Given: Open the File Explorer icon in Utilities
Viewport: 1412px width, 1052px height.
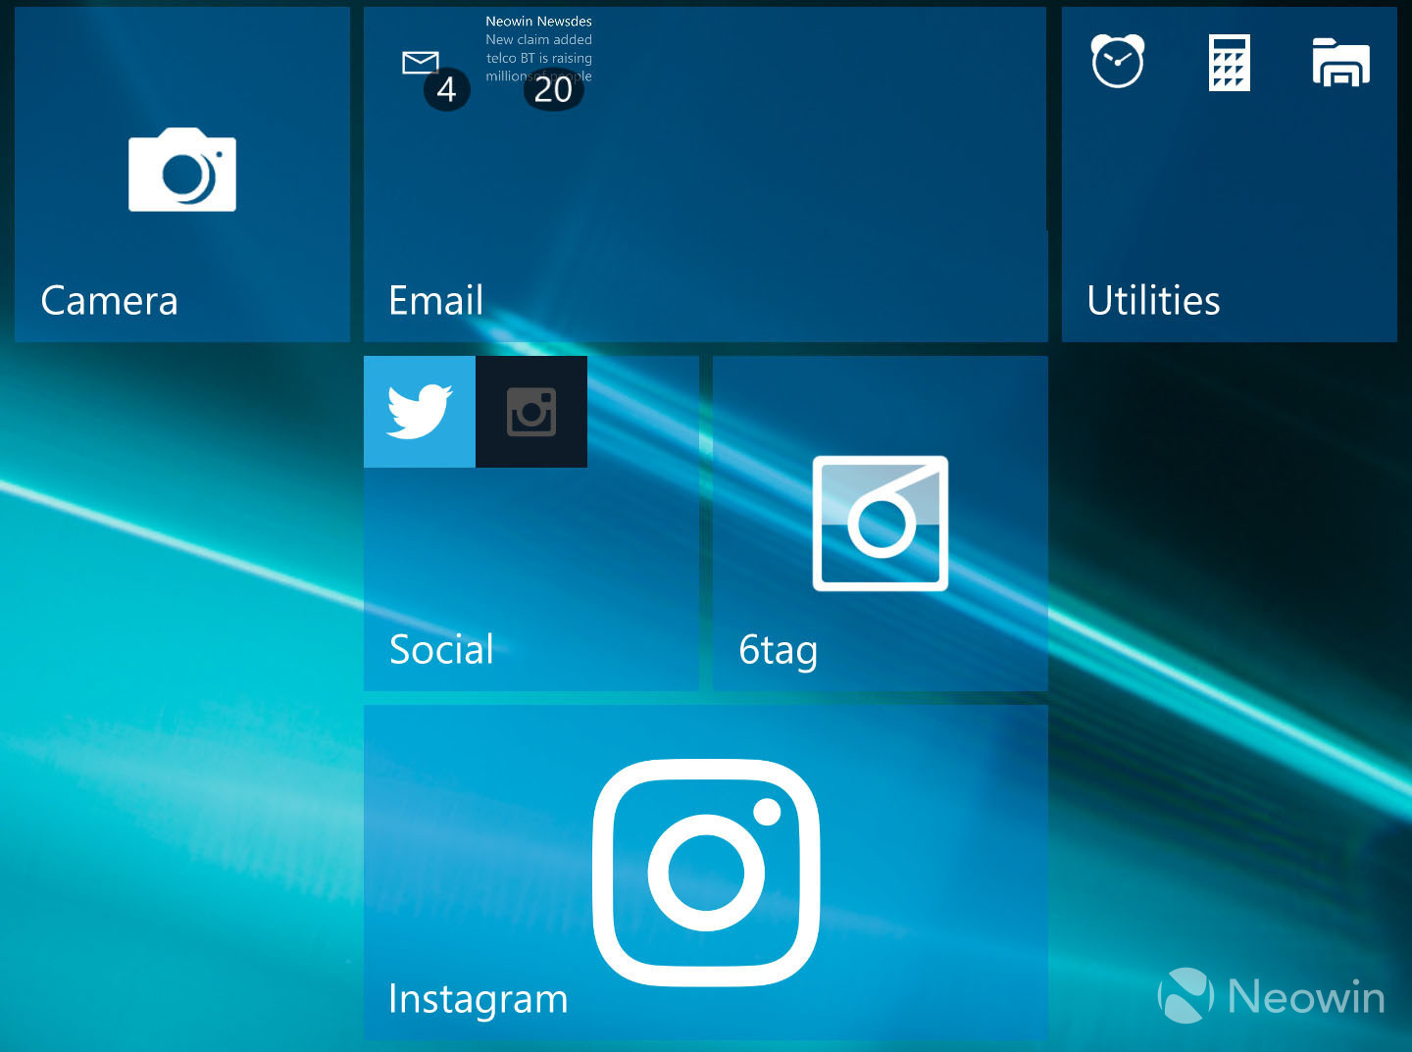Looking at the screenshot, I should [1340, 63].
